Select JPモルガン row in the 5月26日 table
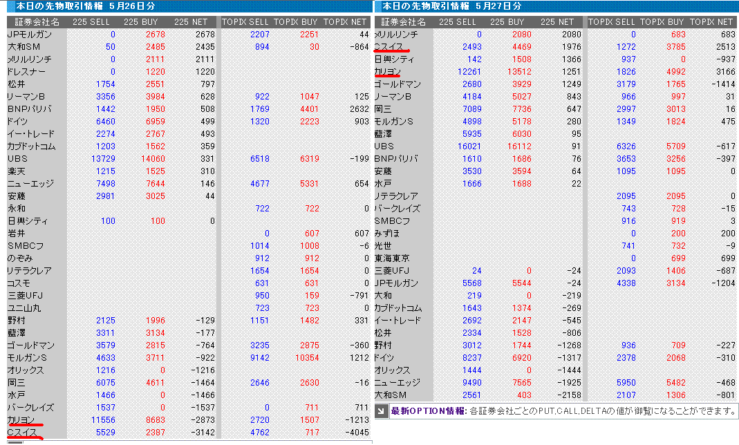This screenshot has width=739, height=445. click(29, 35)
